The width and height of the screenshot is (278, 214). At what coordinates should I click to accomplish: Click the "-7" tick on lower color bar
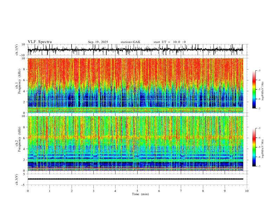(x=259, y=166)
